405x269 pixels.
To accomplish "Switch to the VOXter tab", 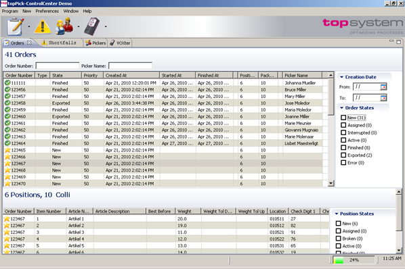I will (120, 43).
